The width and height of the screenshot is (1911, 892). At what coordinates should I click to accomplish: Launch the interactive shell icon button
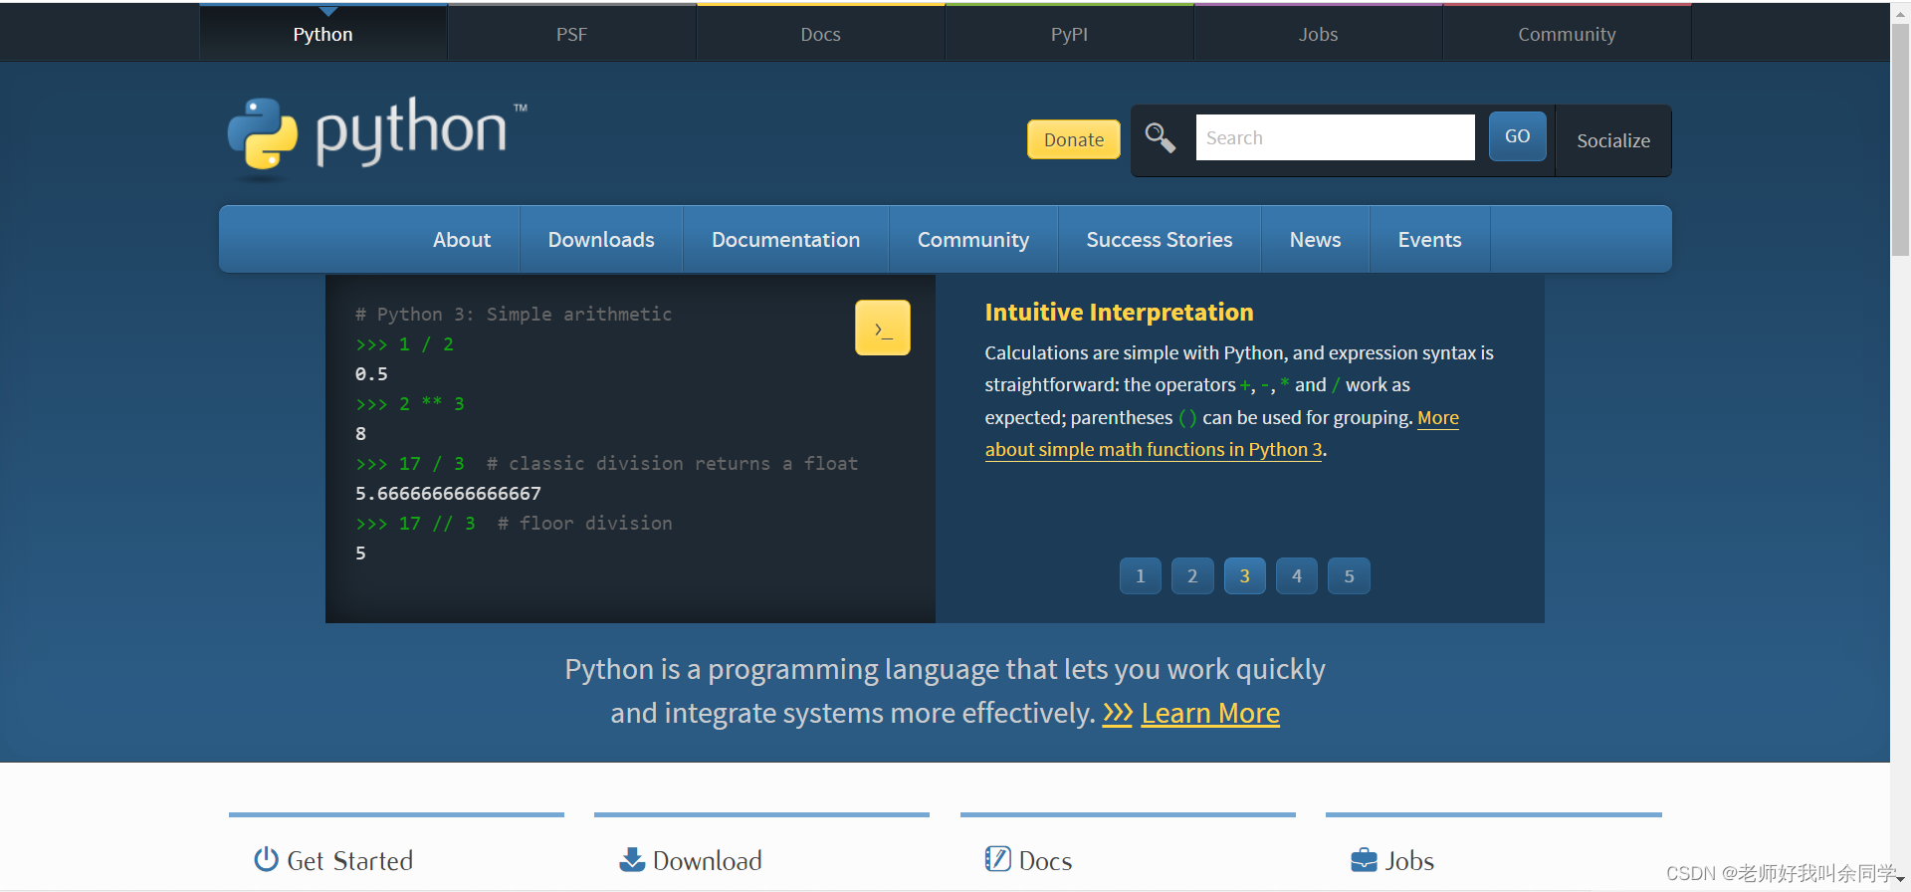pos(882,328)
